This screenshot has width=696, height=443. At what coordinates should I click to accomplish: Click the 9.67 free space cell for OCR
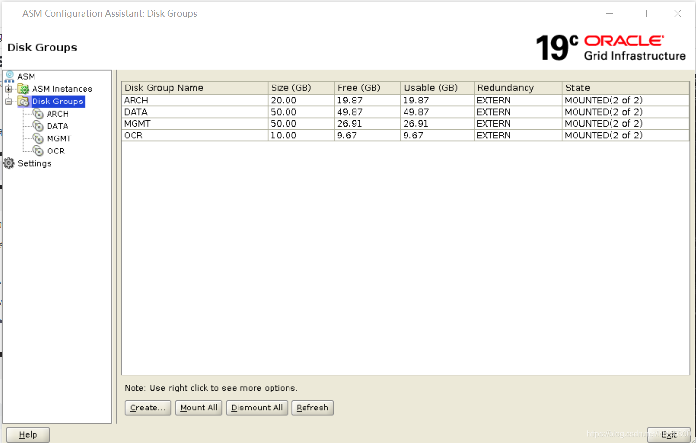click(x=368, y=135)
